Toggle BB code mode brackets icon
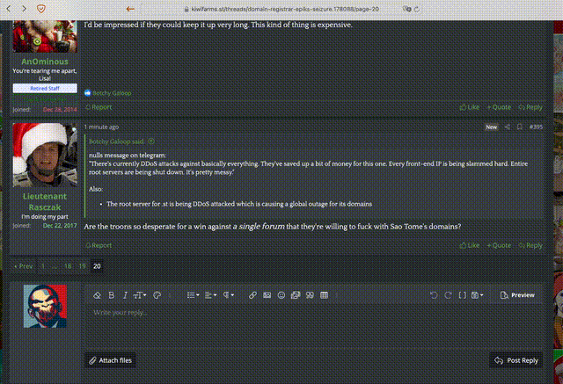563x384 pixels. 463,295
